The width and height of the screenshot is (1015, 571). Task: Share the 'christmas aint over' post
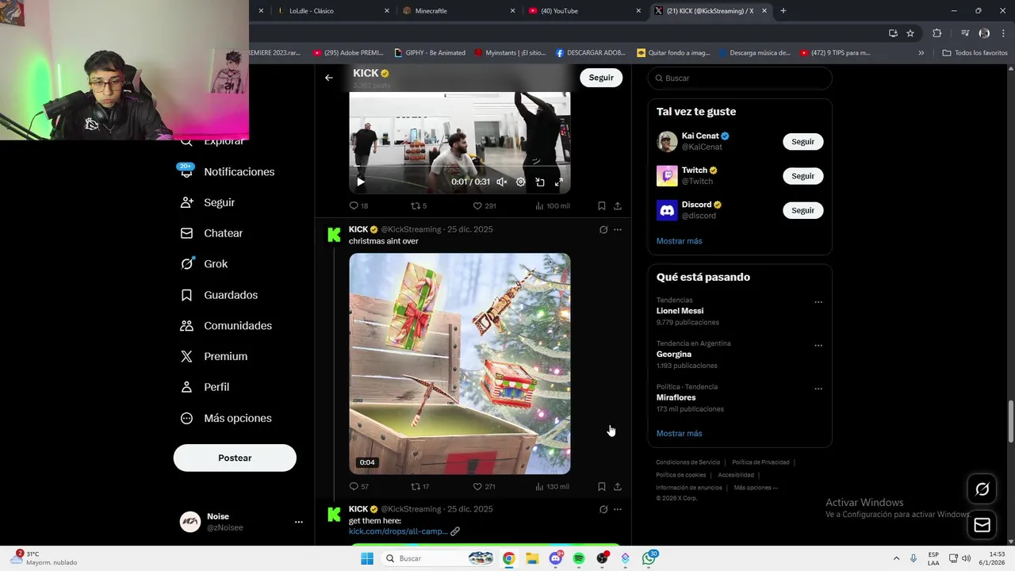coord(618,486)
